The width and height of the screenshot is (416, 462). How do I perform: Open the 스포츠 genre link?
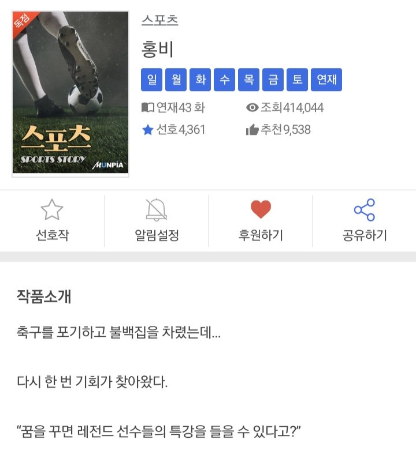click(x=159, y=20)
